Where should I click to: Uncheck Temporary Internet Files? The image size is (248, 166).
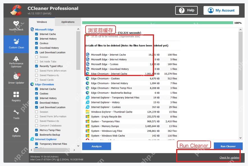tap(36, 144)
